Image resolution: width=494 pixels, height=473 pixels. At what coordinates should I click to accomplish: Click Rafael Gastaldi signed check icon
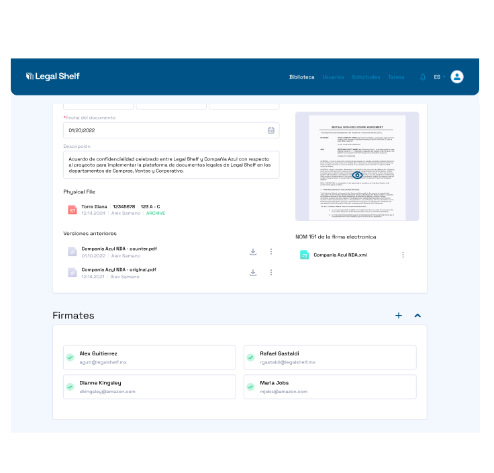[x=251, y=357]
